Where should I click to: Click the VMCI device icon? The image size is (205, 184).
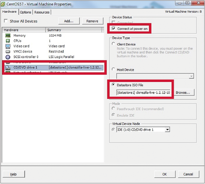pos(8,52)
